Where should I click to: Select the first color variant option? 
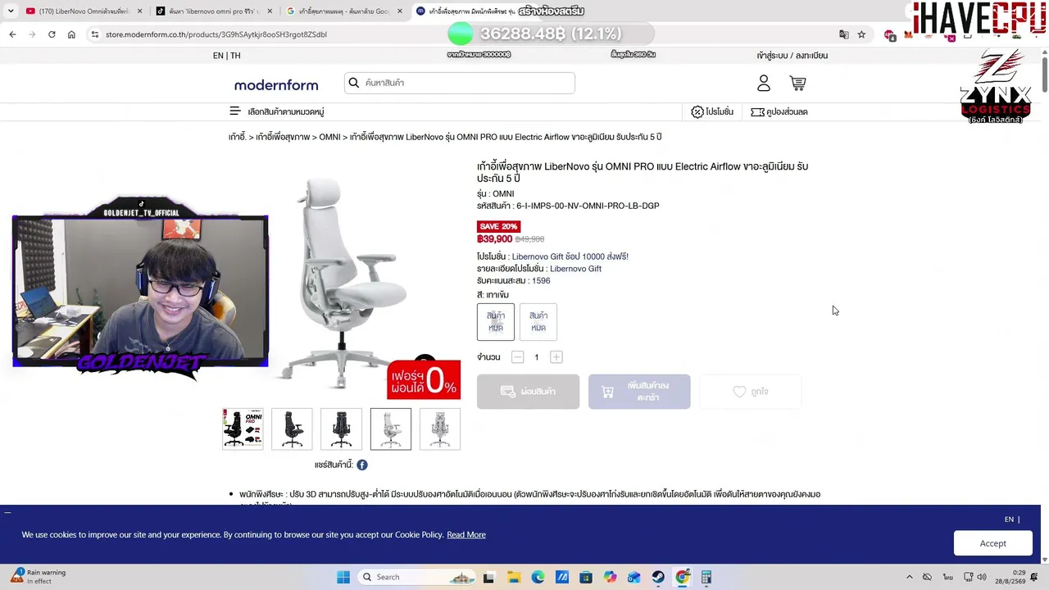496,321
